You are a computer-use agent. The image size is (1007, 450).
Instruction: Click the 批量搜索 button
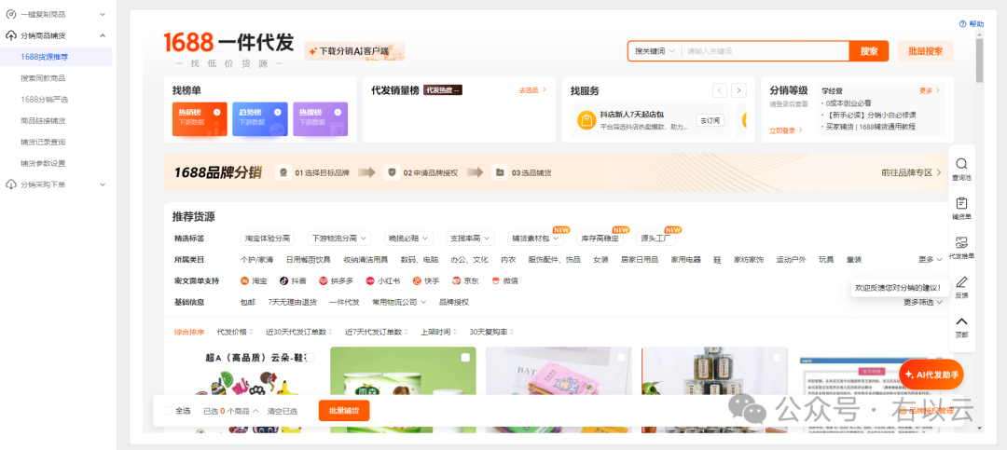[x=926, y=50]
